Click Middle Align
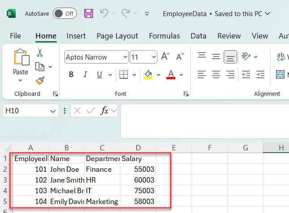The width and height of the screenshot is (289, 213). click(x=216, y=56)
